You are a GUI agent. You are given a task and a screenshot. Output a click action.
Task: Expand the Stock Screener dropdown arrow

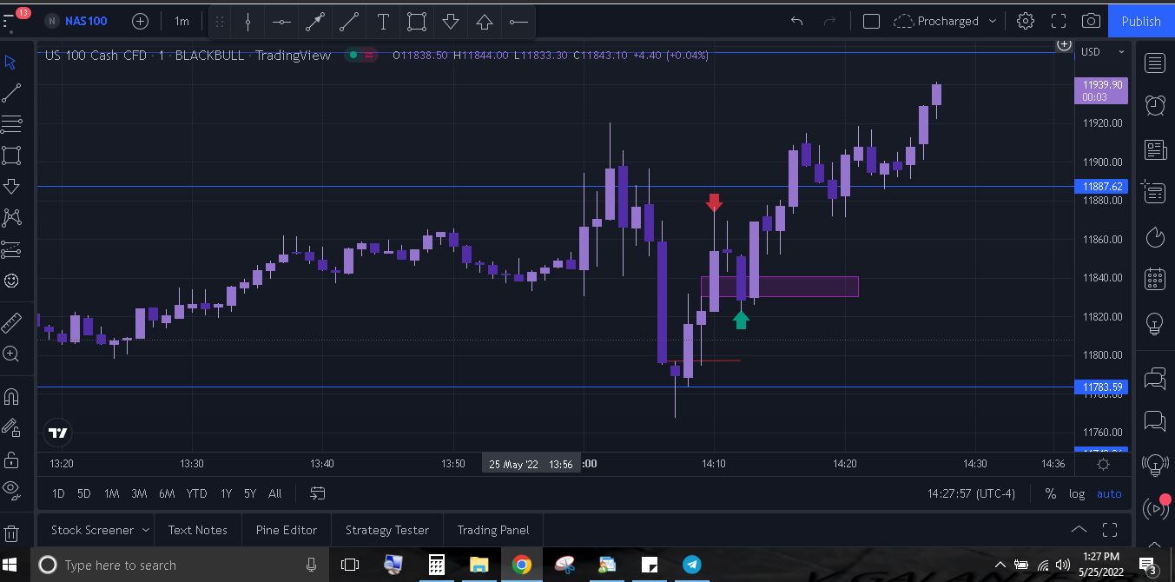(x=145, y=530)
